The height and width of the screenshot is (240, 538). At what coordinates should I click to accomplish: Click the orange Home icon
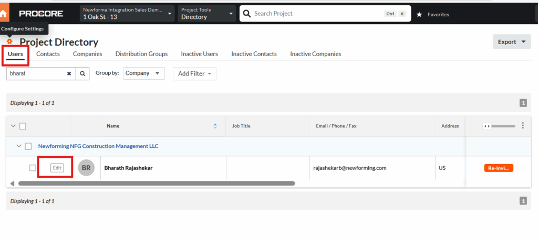[x=4, y=14]
